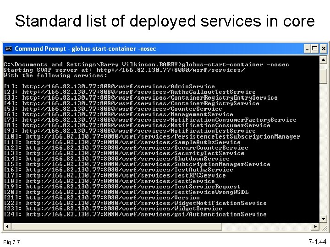Click the 'Starting SOAP server at' line
The width and height of the screenshot is (330, 247).
pos(124,70)
